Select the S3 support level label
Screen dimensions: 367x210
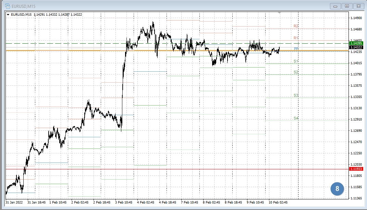tap(296, 96)
